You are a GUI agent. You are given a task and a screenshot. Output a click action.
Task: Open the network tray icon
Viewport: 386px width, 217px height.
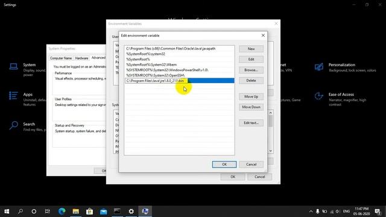point(331,212)
